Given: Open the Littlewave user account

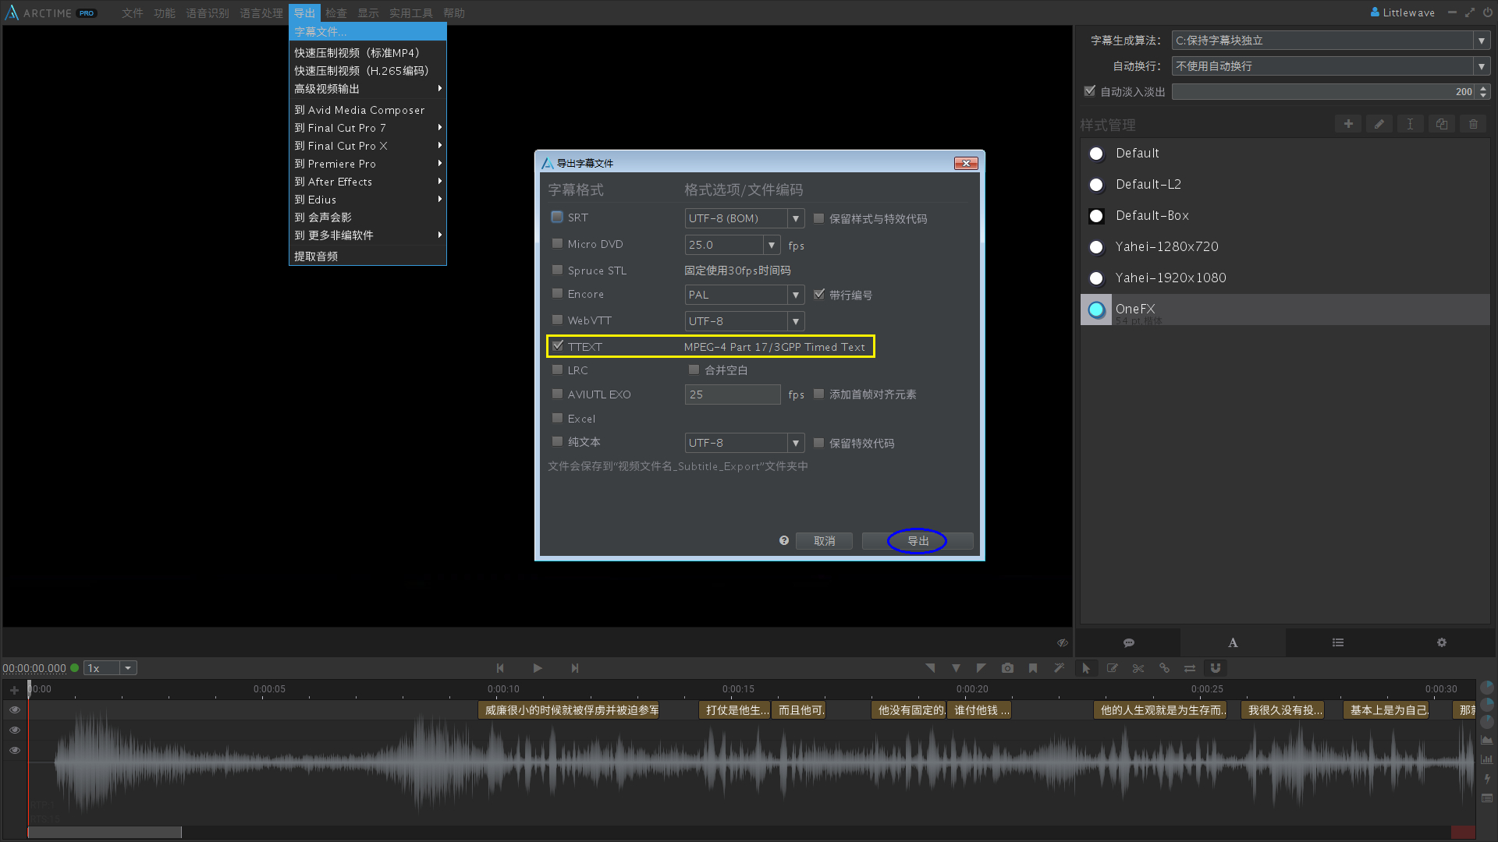Looking at the screenshot, I should (1402, 12).
